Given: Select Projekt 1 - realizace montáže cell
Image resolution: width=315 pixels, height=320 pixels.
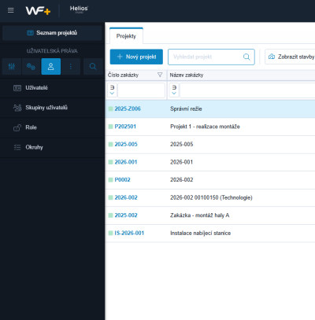Looking at the screenshot, I should point(205,127).
